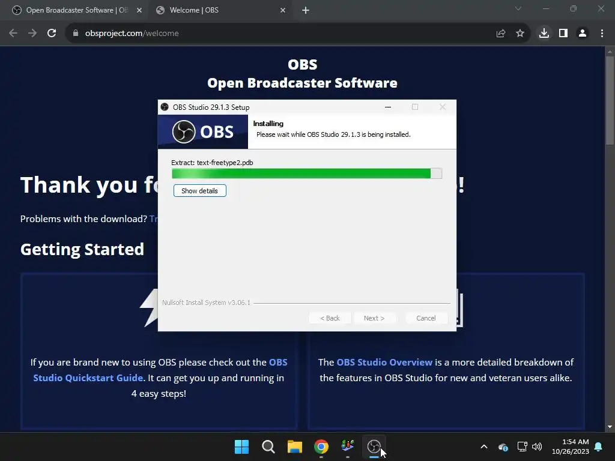Select the Welcome | OBS tab
The width and height of the screenshot is (615, 461).
point(220,10)
